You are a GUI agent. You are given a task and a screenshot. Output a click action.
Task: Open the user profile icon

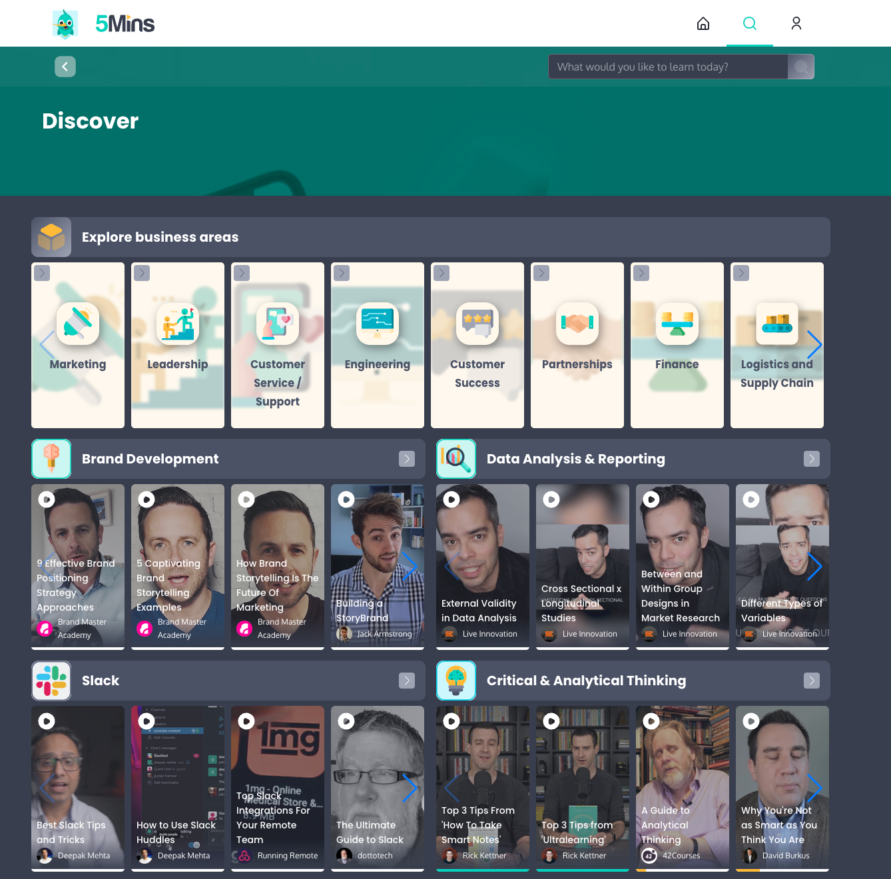(796, 23)
